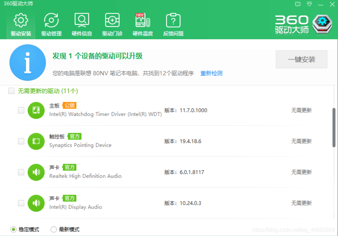Image resolution: width=338 pixels, height=236 pixels.
Task: Check the Intel Watchdog Timer Driver checkbox
Action: coord(21,110)
